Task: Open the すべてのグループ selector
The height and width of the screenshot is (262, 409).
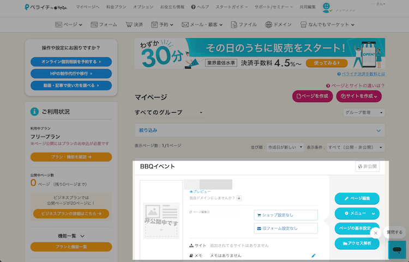Action: 170,113
